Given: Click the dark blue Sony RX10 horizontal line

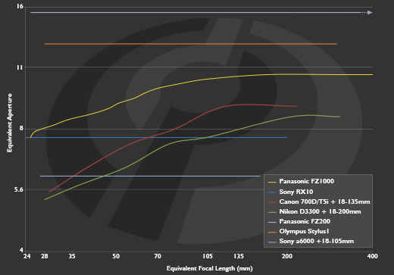Looking at the screenshot, I should (x=157, y=138).
